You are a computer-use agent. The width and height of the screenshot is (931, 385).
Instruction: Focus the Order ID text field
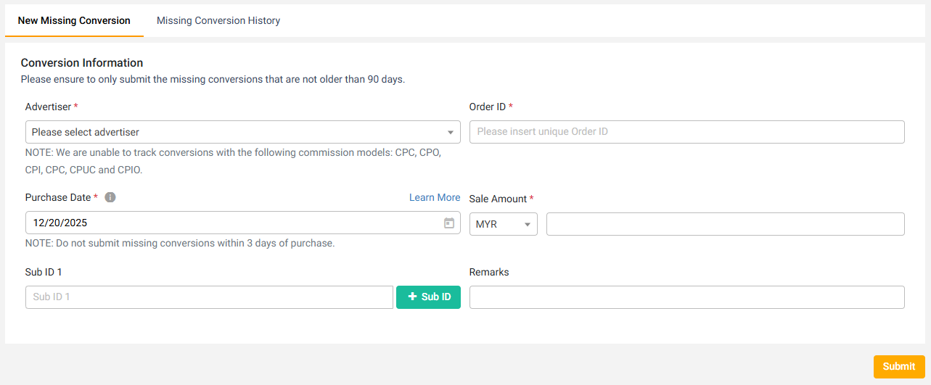(686, 132)
